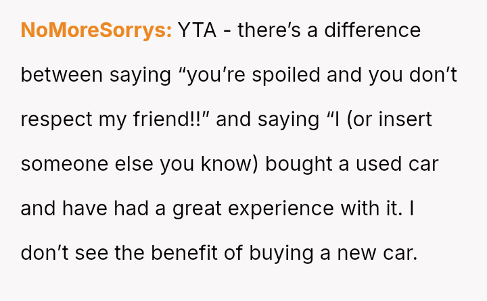Click the word "insert" in the comment
487x301 pixels.
[404, 119]
